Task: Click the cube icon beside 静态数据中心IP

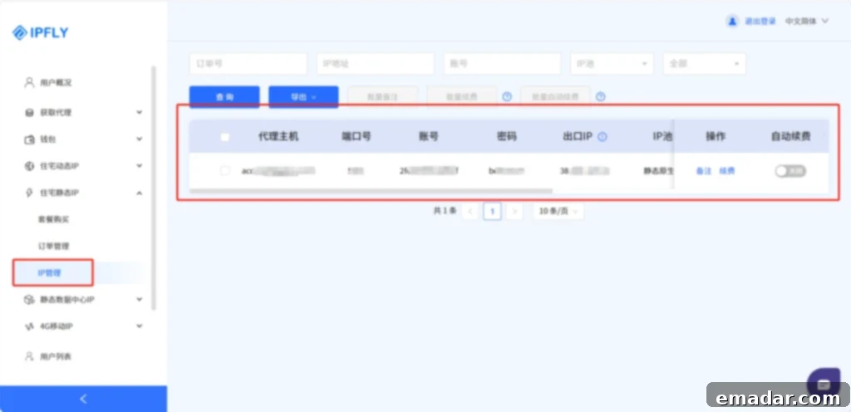Action: (29, 300)
